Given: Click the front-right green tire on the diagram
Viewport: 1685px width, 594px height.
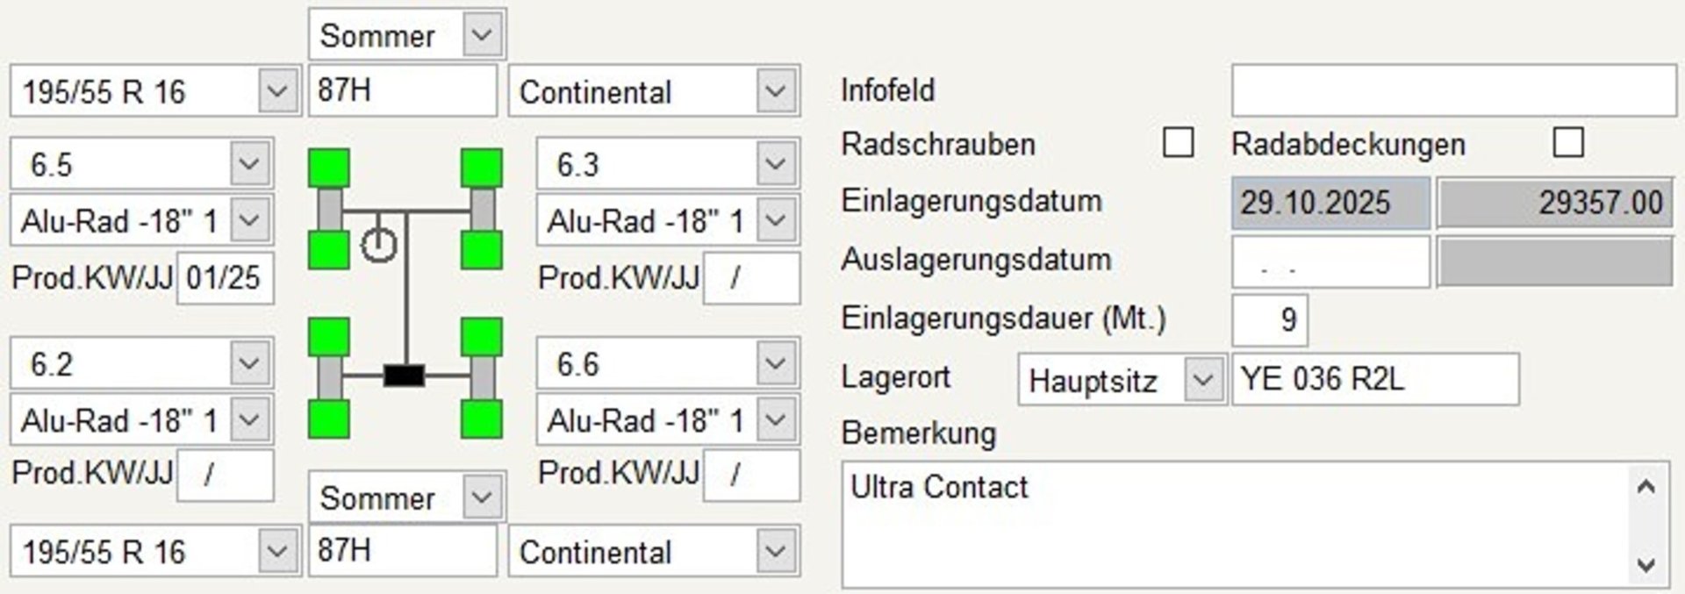Looking at the screenshot, I should pyautogui.click(x=482, y=168).
